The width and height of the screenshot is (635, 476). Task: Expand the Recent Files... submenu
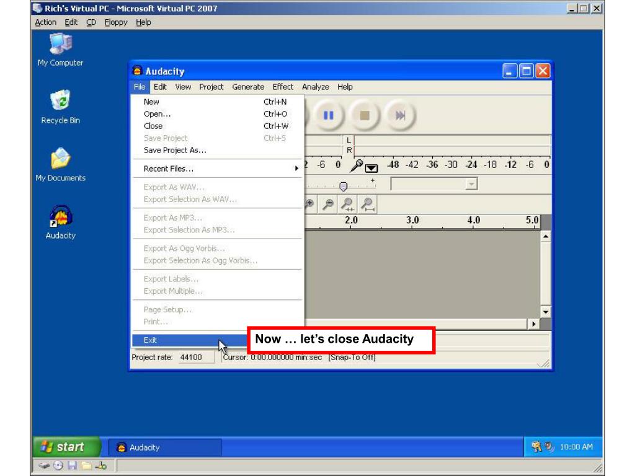(x=218, y=169)
